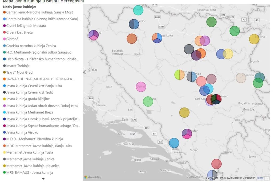This screenshot has height=182, width=273.
Task: Click the pink Glamoč bubble on the map
Action: pos(141,87)
